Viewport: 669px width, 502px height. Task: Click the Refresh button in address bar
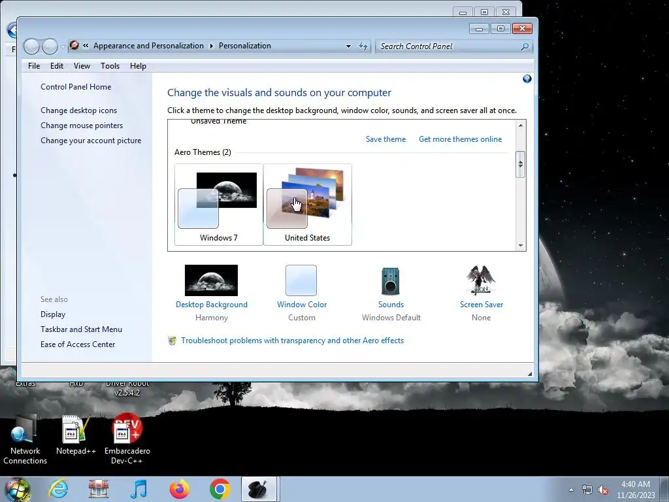[x=363, y=46]
